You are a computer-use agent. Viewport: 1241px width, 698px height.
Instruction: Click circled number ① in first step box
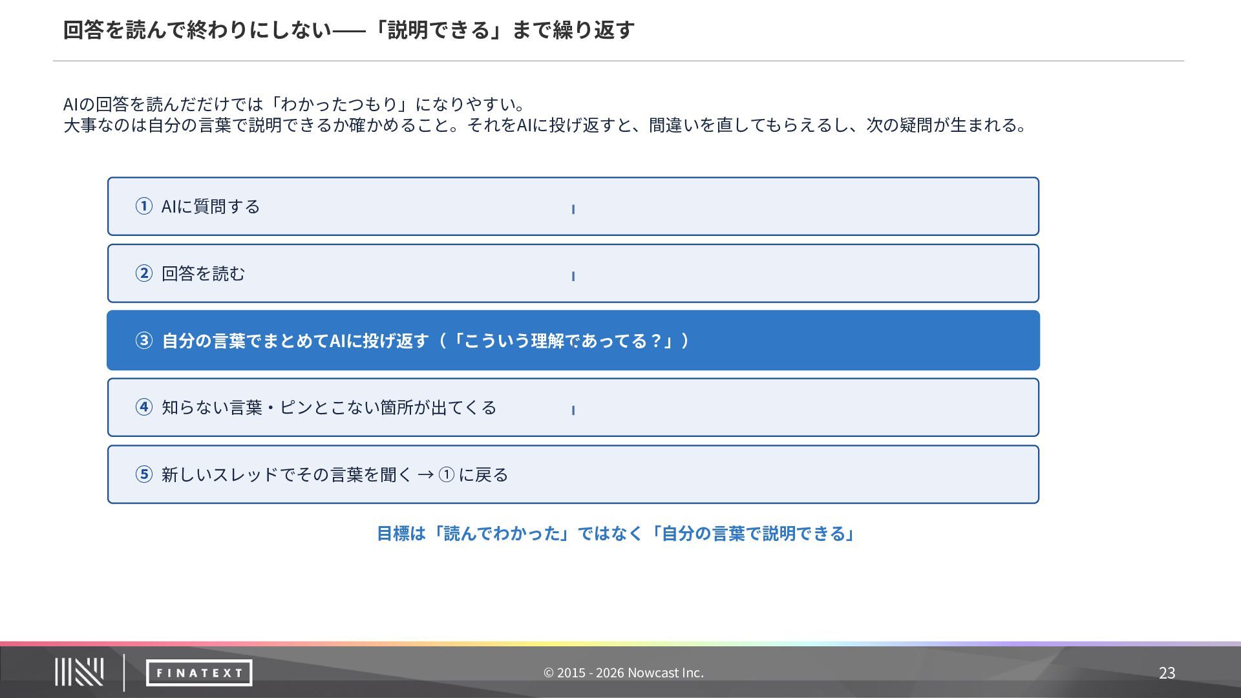tap(143, 206)
